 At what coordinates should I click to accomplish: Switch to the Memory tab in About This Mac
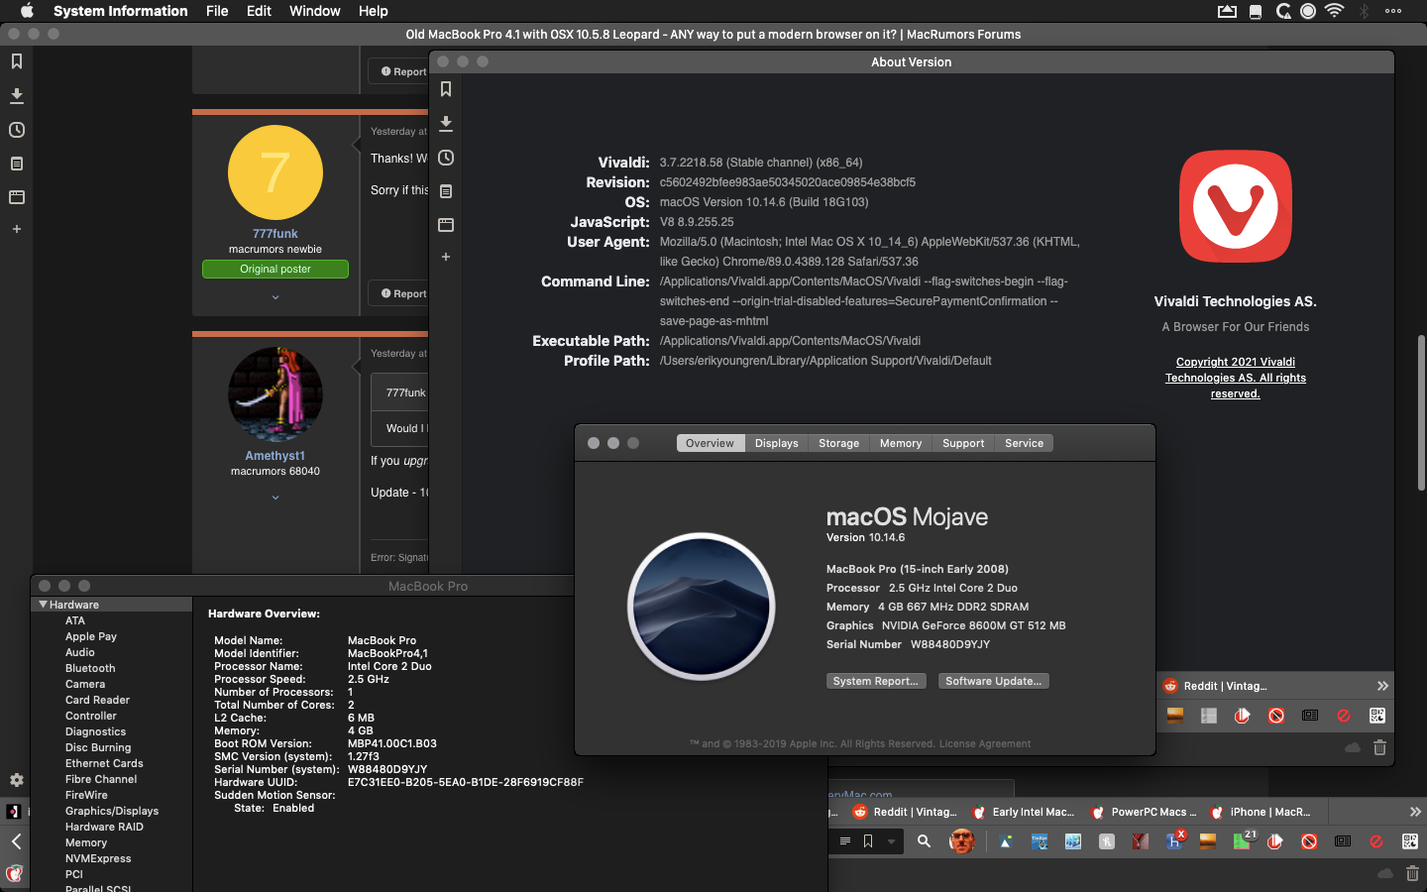(x=901, y=443)
